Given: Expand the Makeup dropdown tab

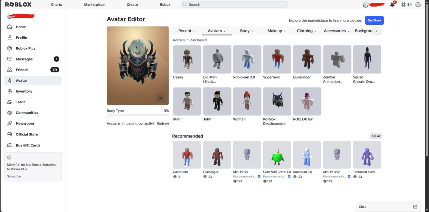Looking at the screenshot, I should (x=276, y=31).
